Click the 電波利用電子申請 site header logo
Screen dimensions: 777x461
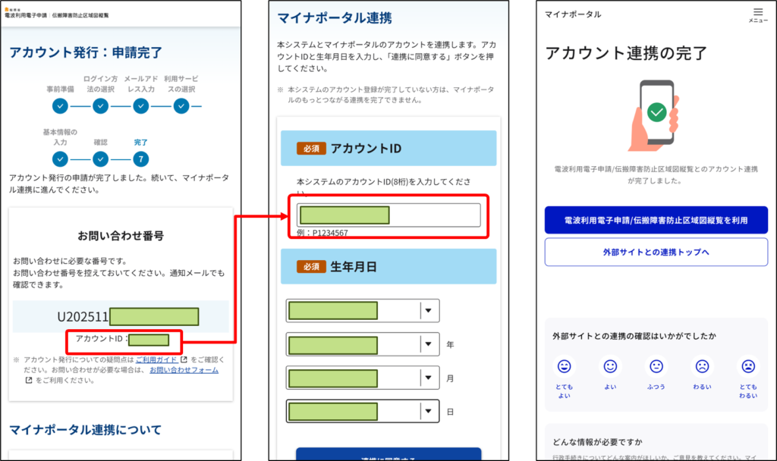[x=57, y=14]
